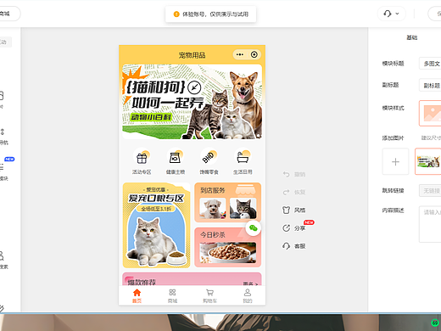Click the plus tile to add image

[x=395, y=161]
